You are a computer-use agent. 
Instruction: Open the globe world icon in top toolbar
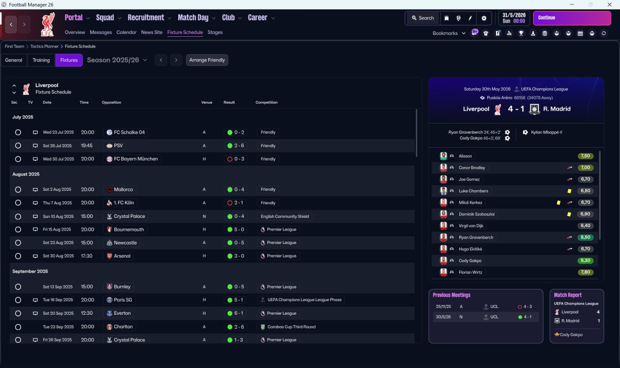pyautogui.click(x=458, y=18)
